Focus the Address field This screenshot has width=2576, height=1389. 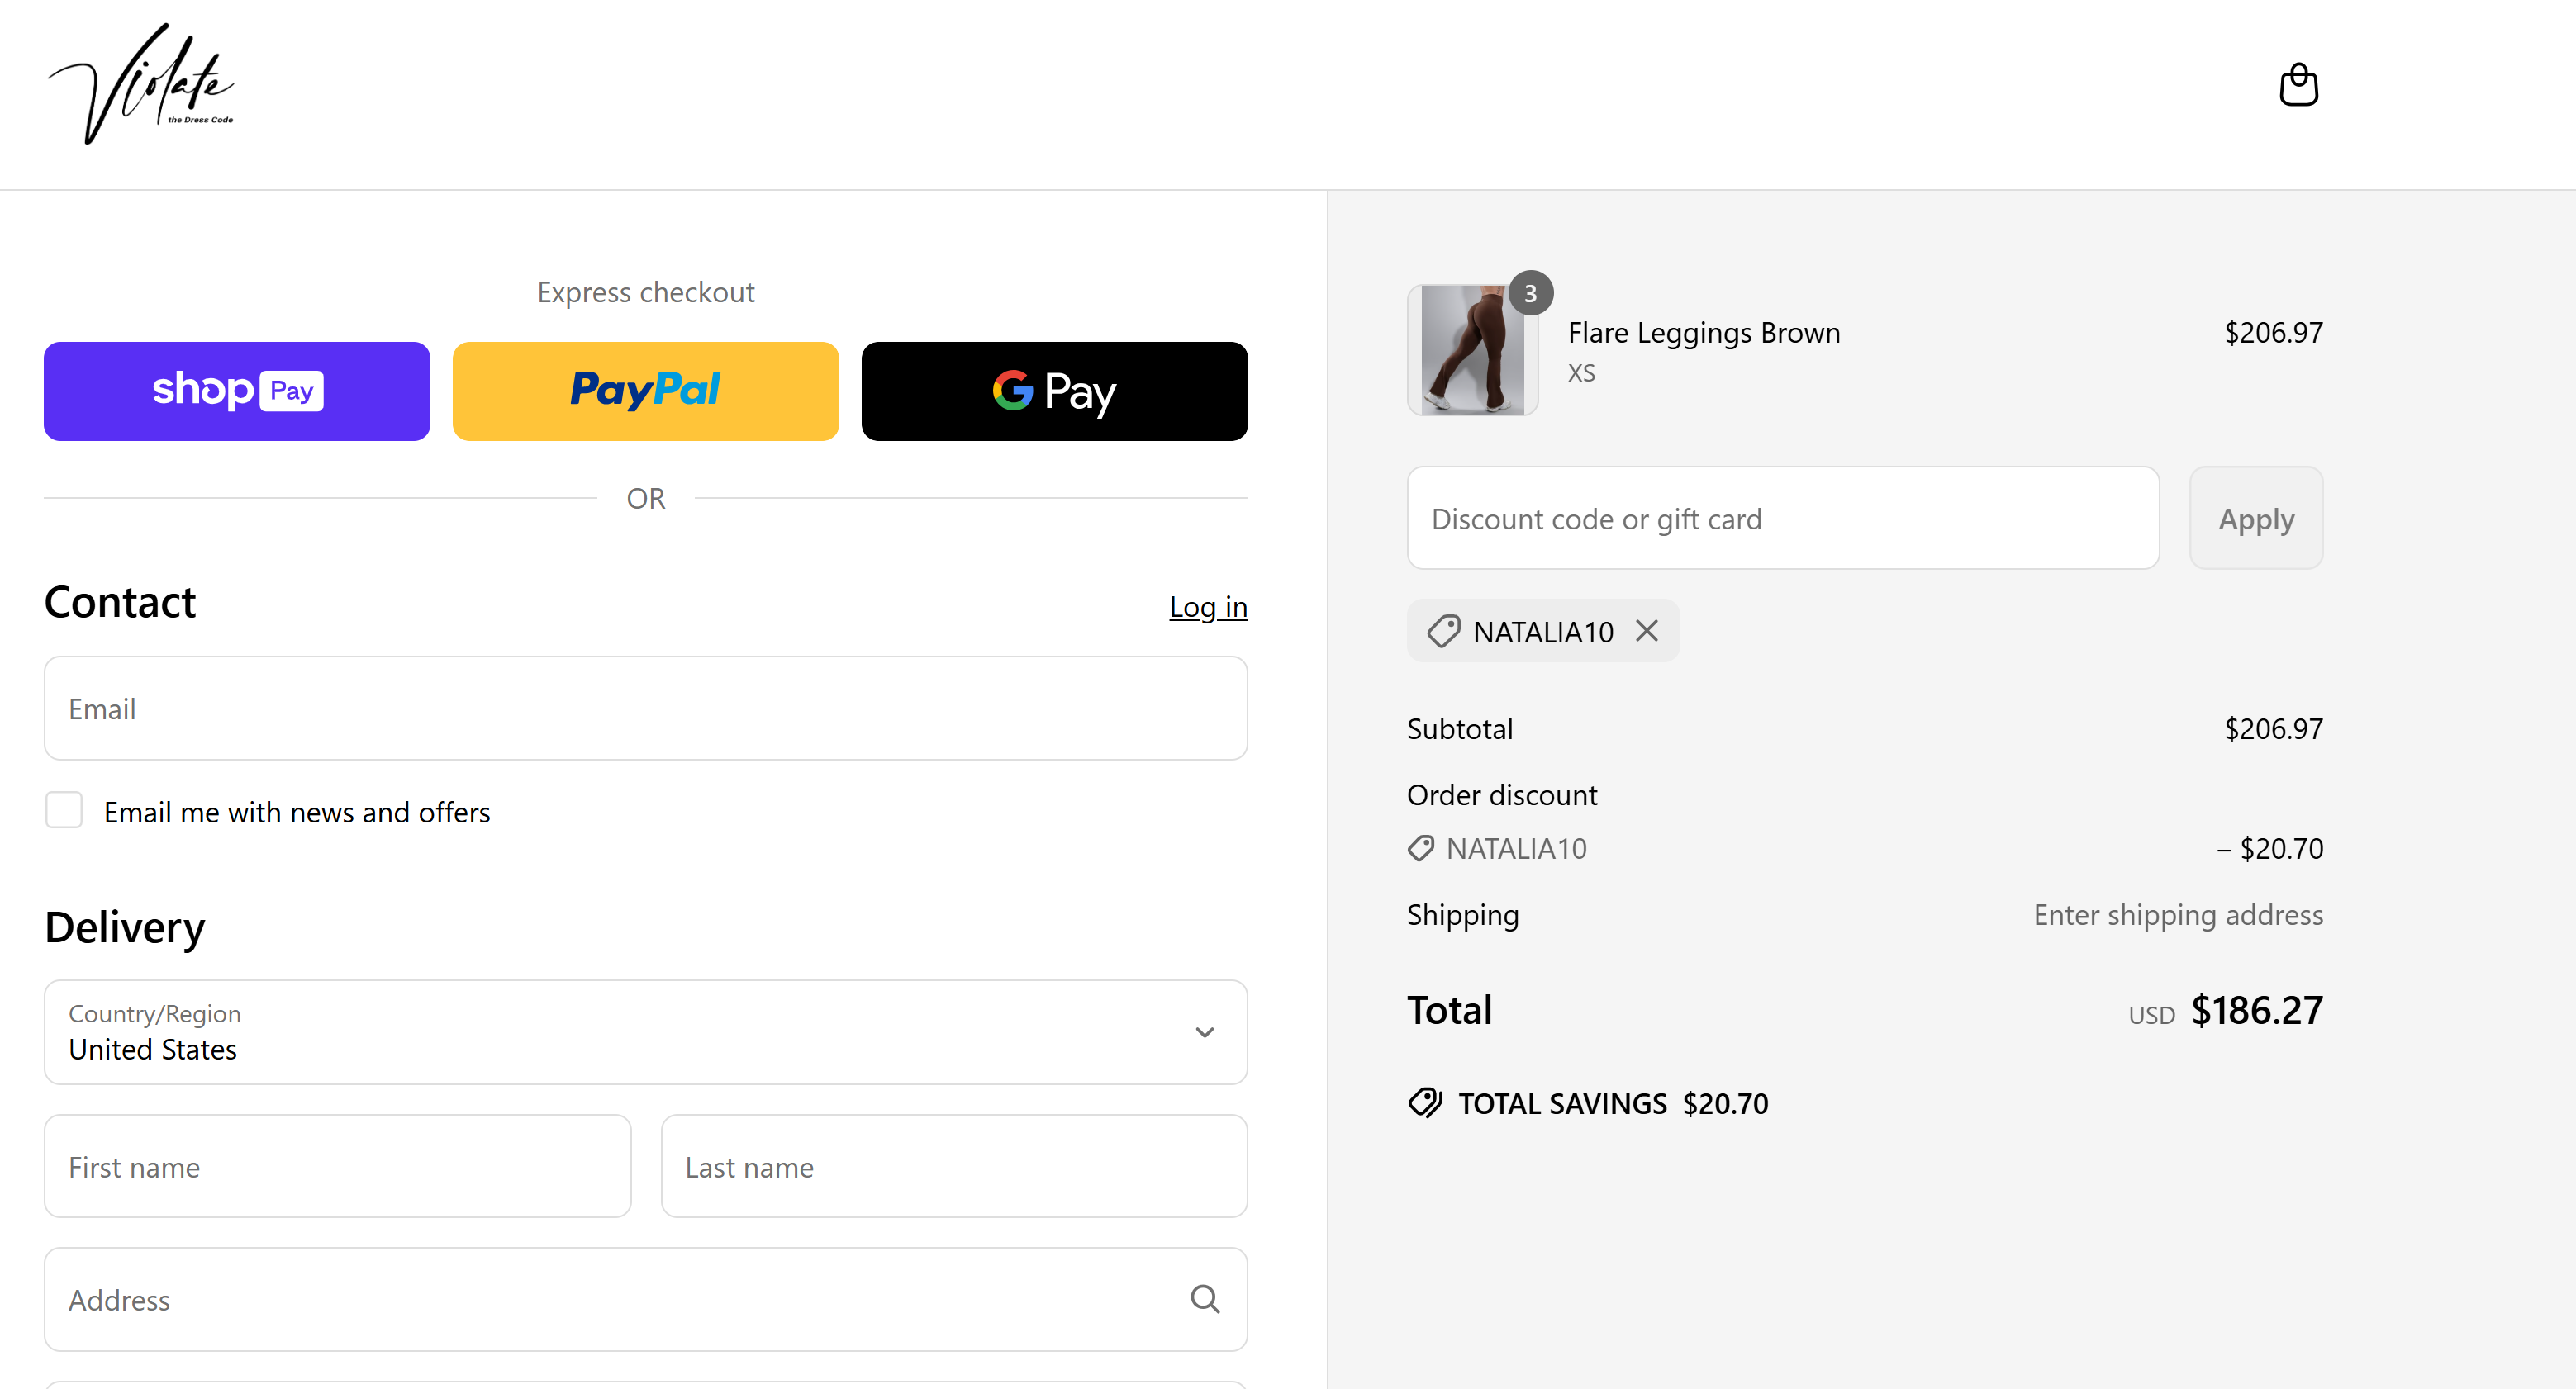point(645,1299)
